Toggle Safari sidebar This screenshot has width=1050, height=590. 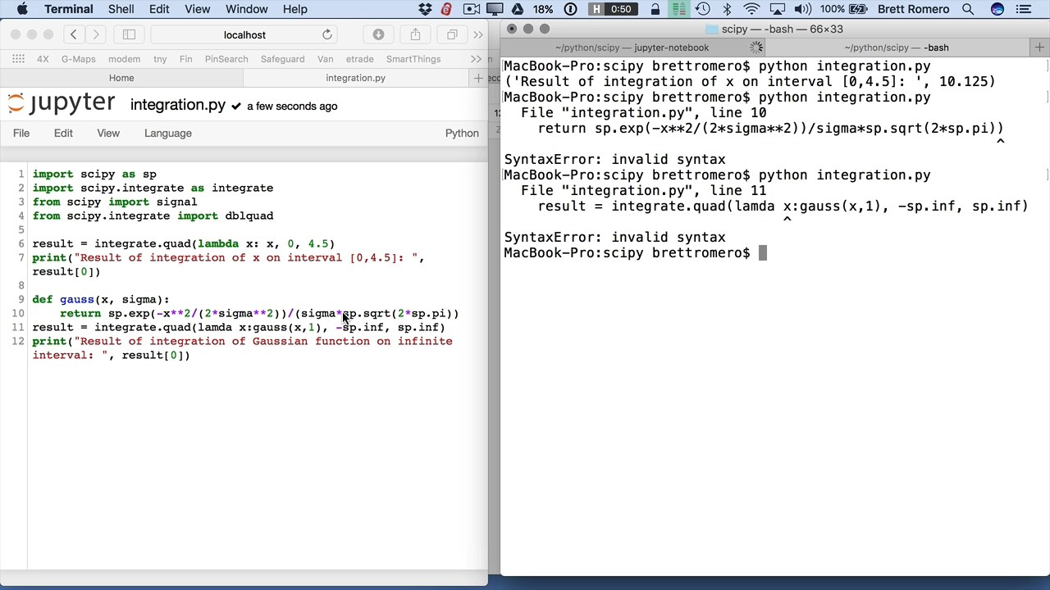[129, 34]
